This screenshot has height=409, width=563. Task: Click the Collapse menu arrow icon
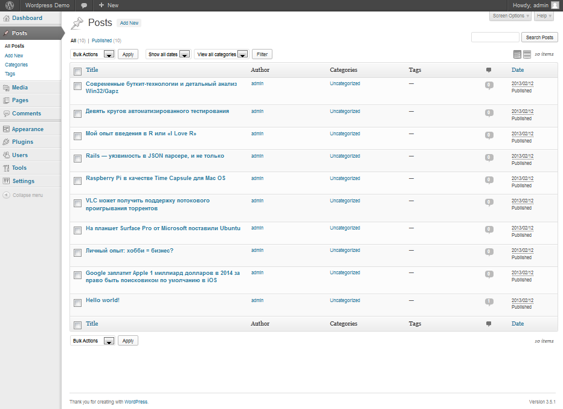[6, 195]
